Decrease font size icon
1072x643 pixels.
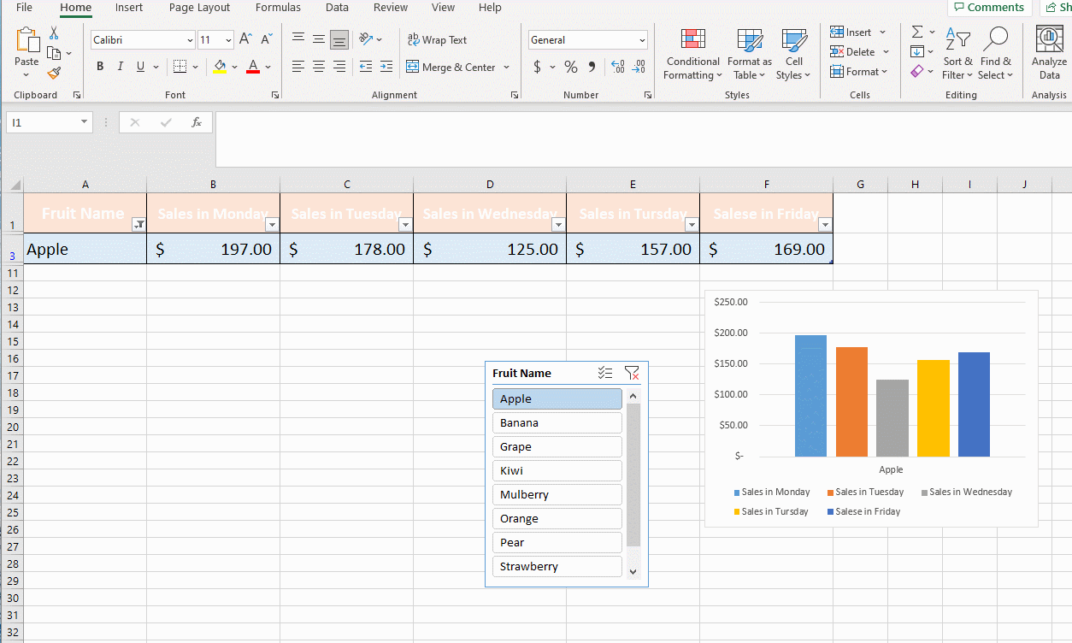pyautogui.click(x=267, y=39)
